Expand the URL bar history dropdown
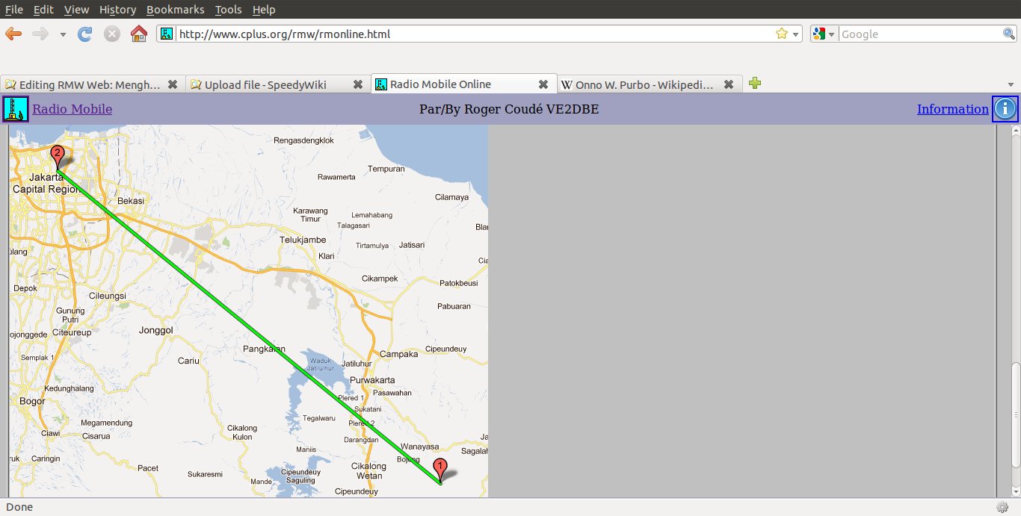Screen dimensions: 1021x516 [x=795, y=34]
